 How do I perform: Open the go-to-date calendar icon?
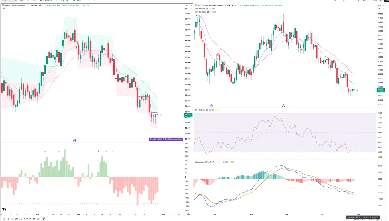click(x=44, y=219)
